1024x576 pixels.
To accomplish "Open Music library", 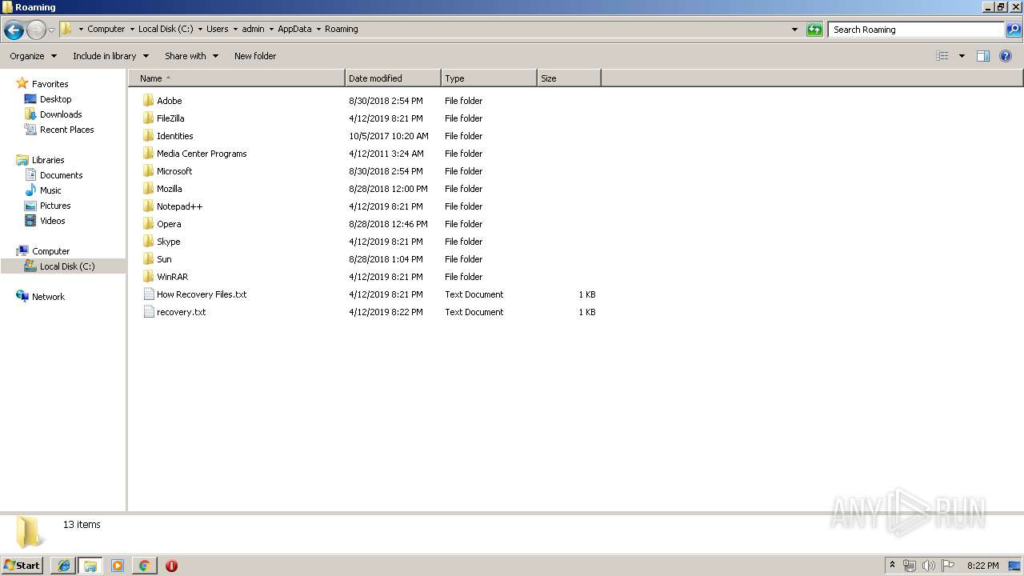I will pos(50,190).
